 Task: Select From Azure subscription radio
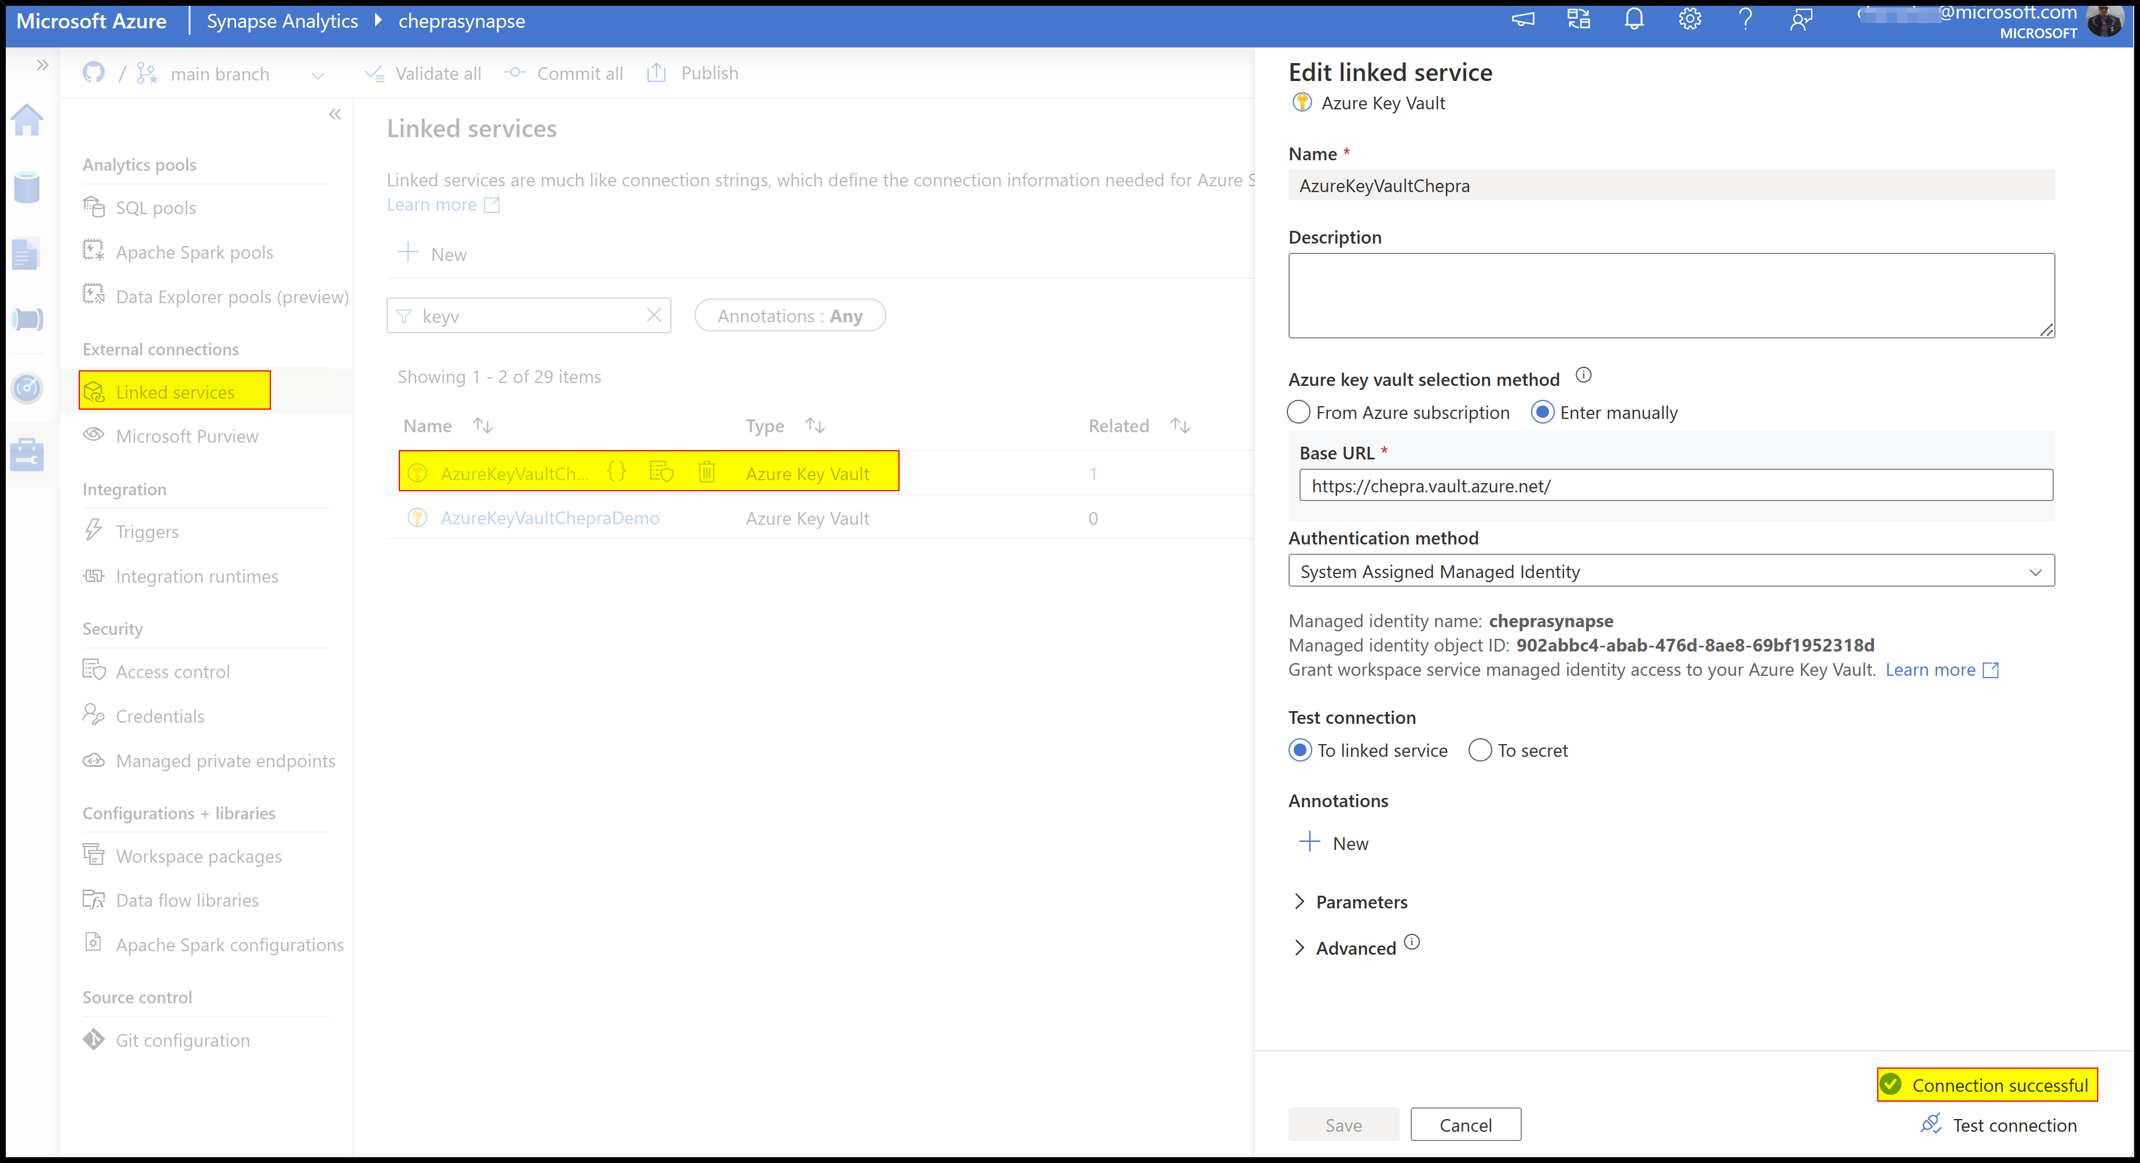(x=1298, y=413)
